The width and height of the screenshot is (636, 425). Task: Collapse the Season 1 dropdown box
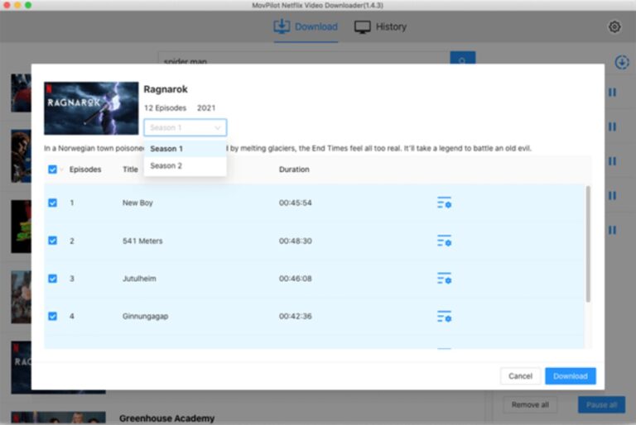(185, 127)
